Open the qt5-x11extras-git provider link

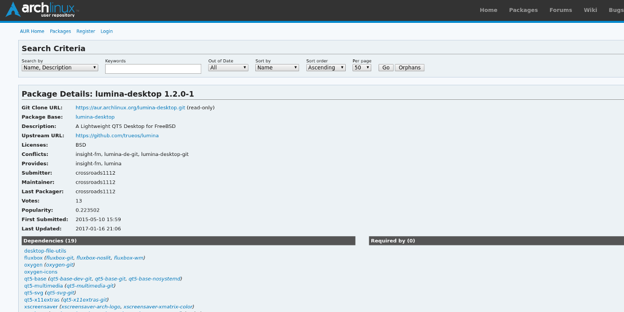click(84, 300)
